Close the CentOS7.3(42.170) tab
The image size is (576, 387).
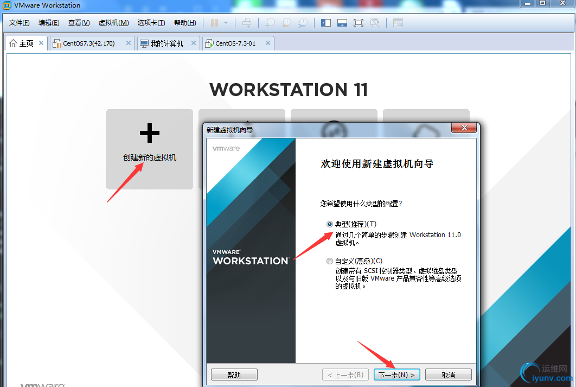tap(128, 43)
